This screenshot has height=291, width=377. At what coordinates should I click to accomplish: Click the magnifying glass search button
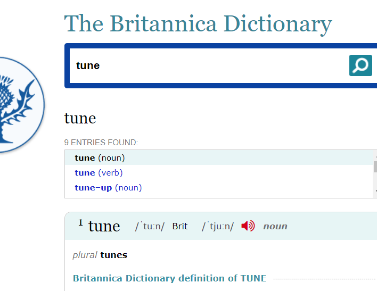pyautogui.click(x=360, y=65)
